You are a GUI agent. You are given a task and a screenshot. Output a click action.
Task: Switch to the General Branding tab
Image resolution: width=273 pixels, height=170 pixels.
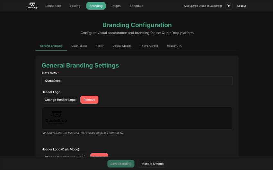[x=51, y=46]
